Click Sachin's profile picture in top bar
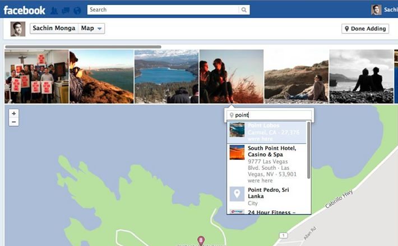Image resolution: width=398 pixels, height=246 pixels. 376,10
